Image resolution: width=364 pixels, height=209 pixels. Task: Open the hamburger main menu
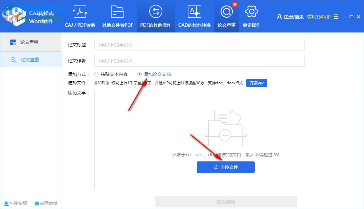pyautogui.click(x=336, y=17)
